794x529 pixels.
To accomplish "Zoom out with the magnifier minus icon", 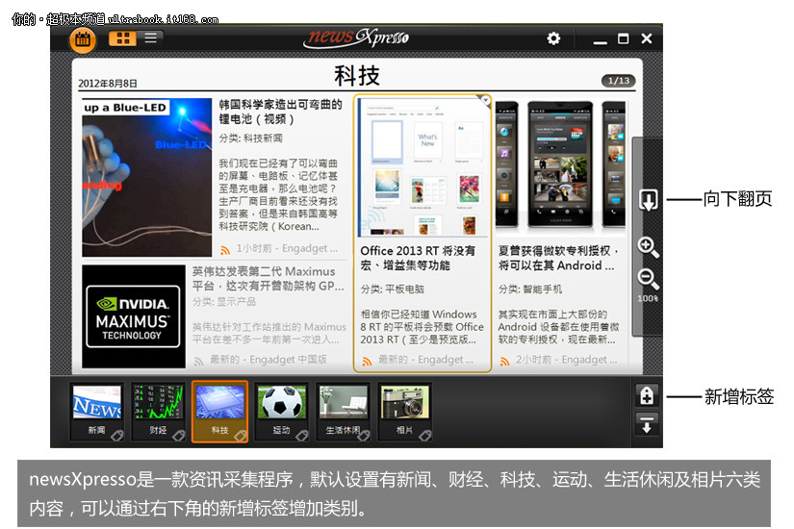I will tap(648, 279).
